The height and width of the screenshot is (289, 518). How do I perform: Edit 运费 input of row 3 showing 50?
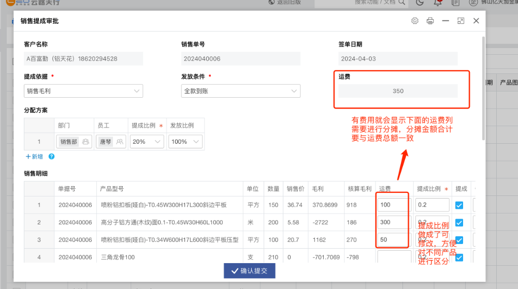[394, 239]
